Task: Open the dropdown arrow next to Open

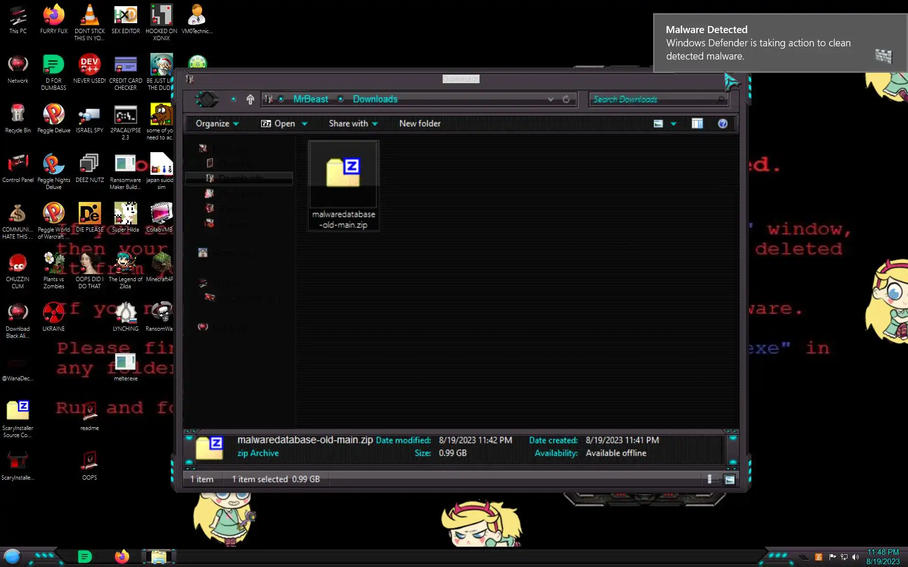Action: pyautogui.click(x=305, y=124)
